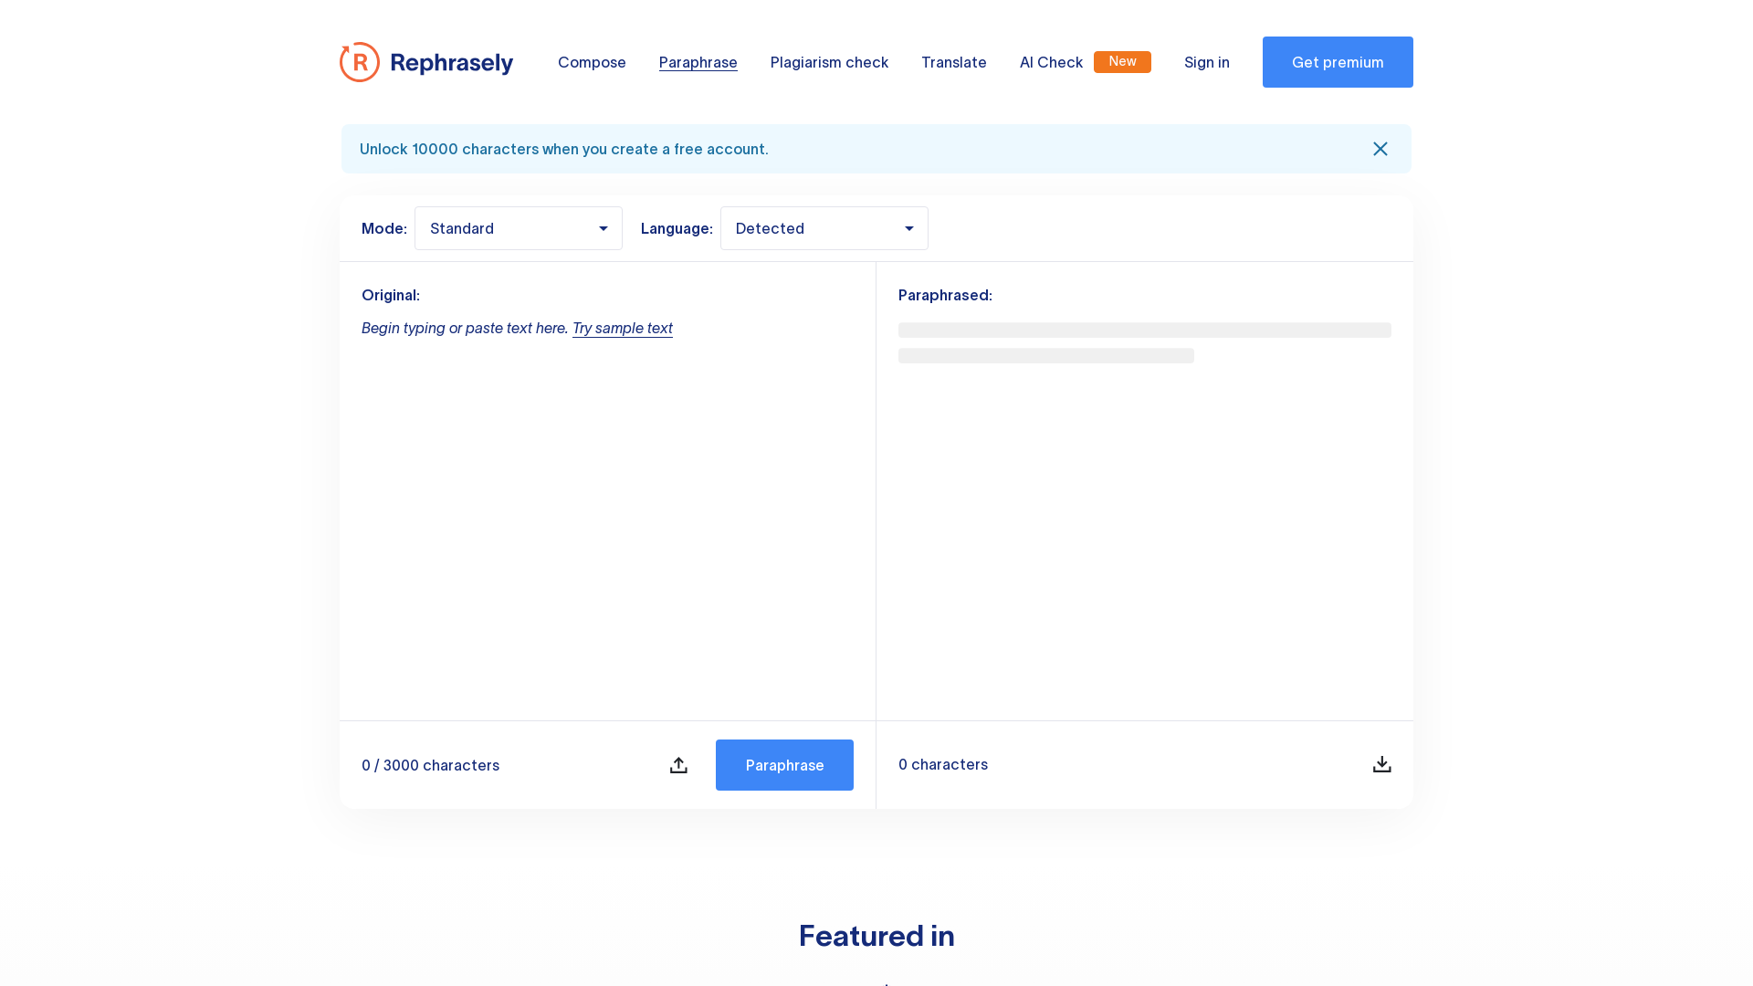Go to Plagiarism check
Screen dimensions: 1753x986
click(829, 62)
